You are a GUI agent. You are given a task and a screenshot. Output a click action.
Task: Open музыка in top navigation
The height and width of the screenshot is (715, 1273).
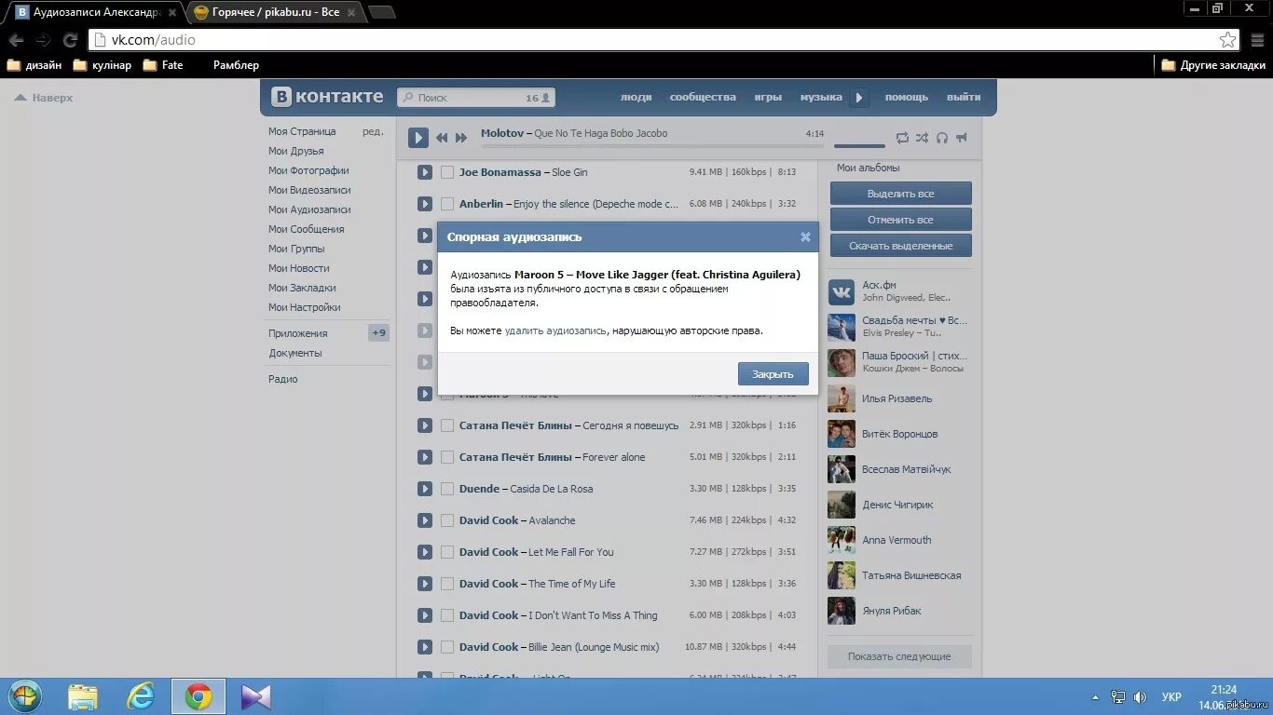[x=821, y=97]
